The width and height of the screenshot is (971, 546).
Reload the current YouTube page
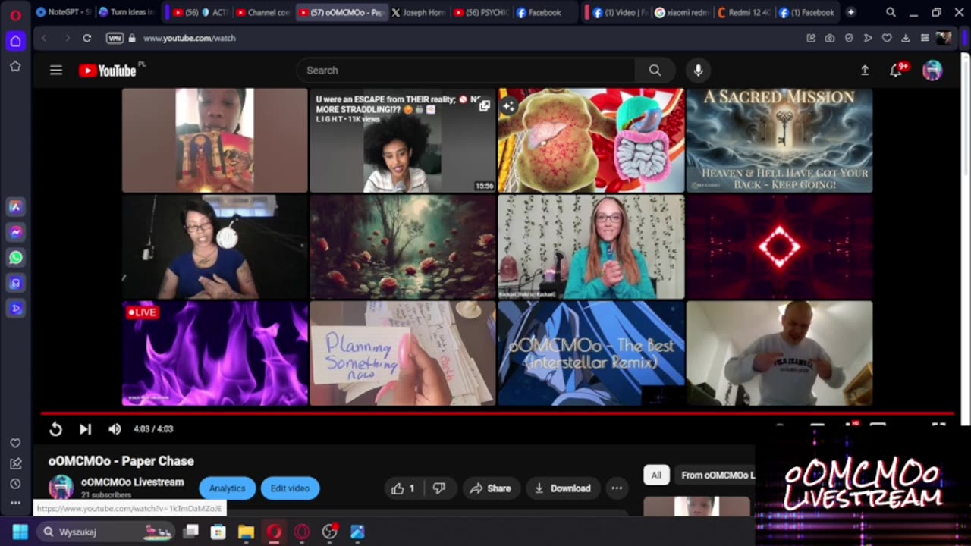[87, 38]
